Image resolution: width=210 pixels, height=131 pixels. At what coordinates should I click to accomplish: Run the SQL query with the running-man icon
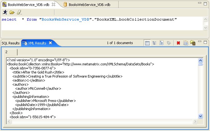5,12
